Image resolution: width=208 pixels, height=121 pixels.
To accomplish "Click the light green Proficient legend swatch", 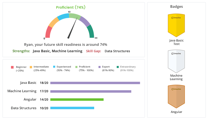I will (x=76, y=67).
